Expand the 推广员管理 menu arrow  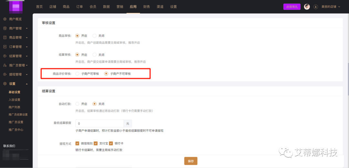27,65
